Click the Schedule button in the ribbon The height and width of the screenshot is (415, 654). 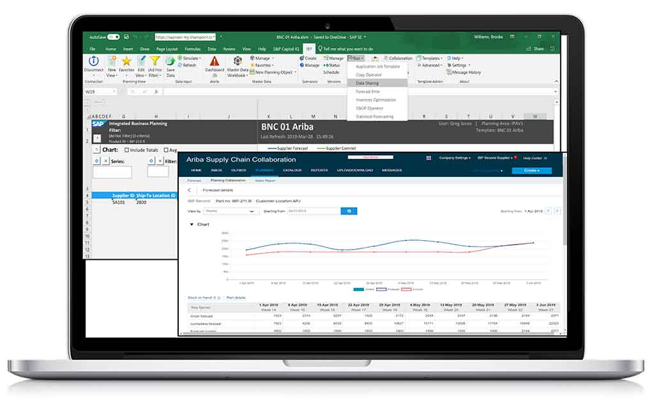(331, 72)
